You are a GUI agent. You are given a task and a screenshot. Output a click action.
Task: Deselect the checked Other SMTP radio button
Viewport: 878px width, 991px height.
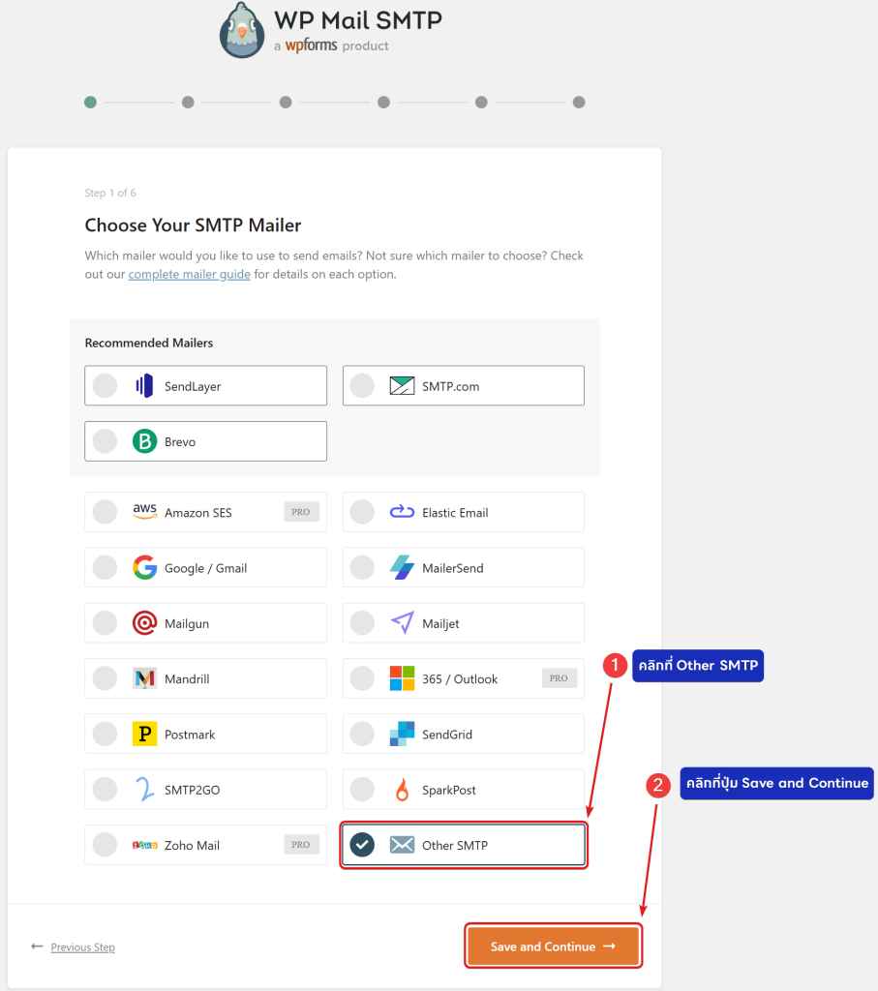click(x=362, y=845)
